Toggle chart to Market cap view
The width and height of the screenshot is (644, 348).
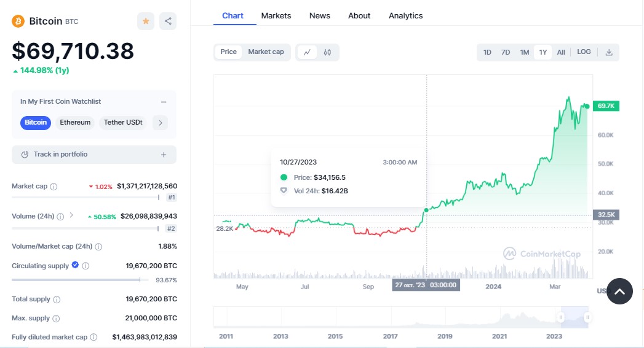point(266,52)
